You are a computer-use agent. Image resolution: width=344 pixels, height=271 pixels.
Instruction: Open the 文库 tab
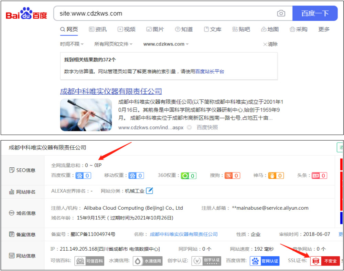[x=213, y=29]
